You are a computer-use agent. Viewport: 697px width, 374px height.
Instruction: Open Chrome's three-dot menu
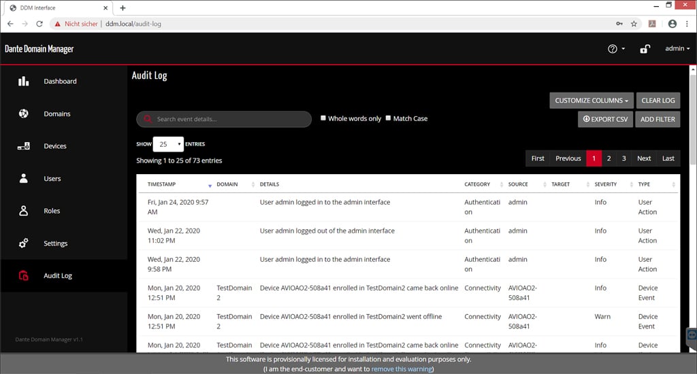[687, 24]
